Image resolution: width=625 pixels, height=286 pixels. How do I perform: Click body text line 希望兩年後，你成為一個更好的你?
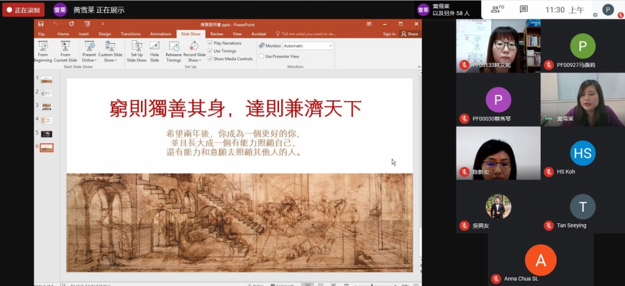pos(233,133)
